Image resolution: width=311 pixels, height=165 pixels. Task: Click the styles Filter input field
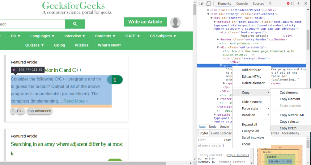(210, 140)
